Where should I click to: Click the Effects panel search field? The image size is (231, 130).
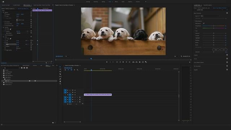click(11, 68)
